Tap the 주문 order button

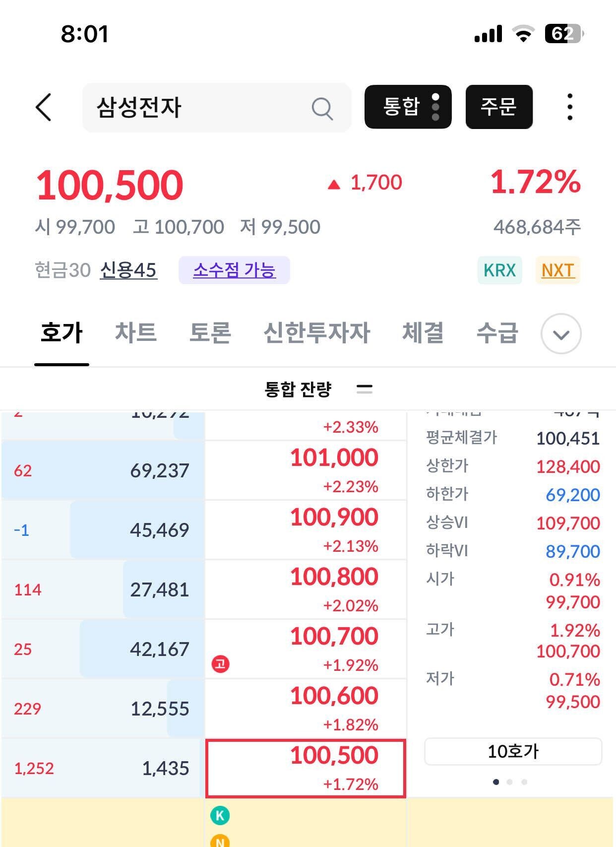point(499,108)
